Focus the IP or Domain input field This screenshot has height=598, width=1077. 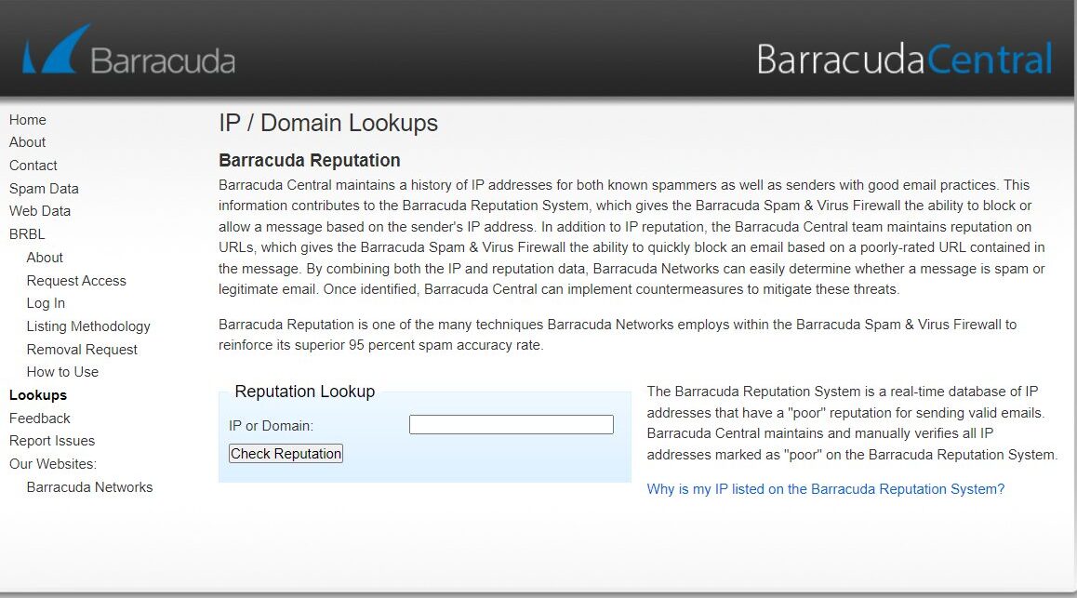coord(511,425)
